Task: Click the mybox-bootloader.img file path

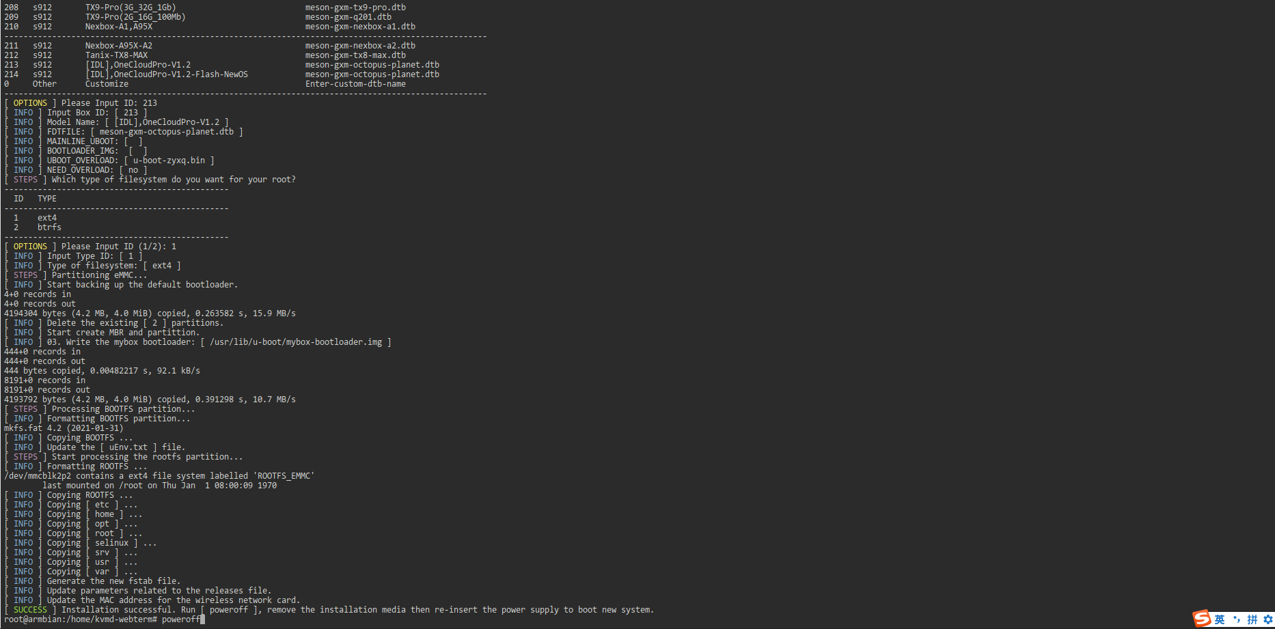Action: [x=296, y=342]
